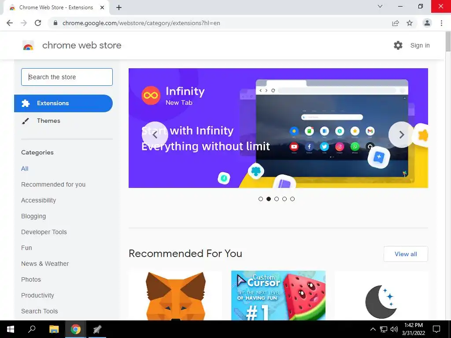Click the Chrome Web Store rainbow logo
Viewport: 451px width, 338px height.
click(x=28, y=45)
